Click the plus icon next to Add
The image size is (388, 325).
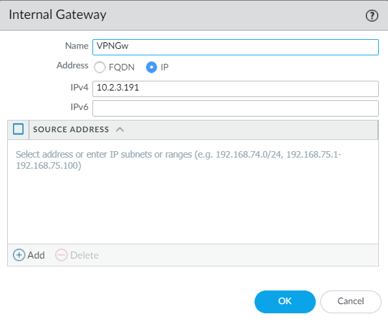coord(19,255)
